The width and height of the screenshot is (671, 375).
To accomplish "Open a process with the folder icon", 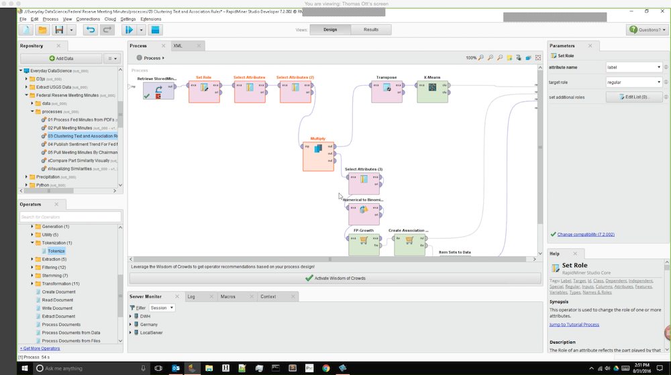I will [x=42, y=30].
